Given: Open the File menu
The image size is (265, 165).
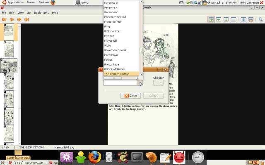Looking at the screenshot, I should pyautogui.click(x=4, y=13).
